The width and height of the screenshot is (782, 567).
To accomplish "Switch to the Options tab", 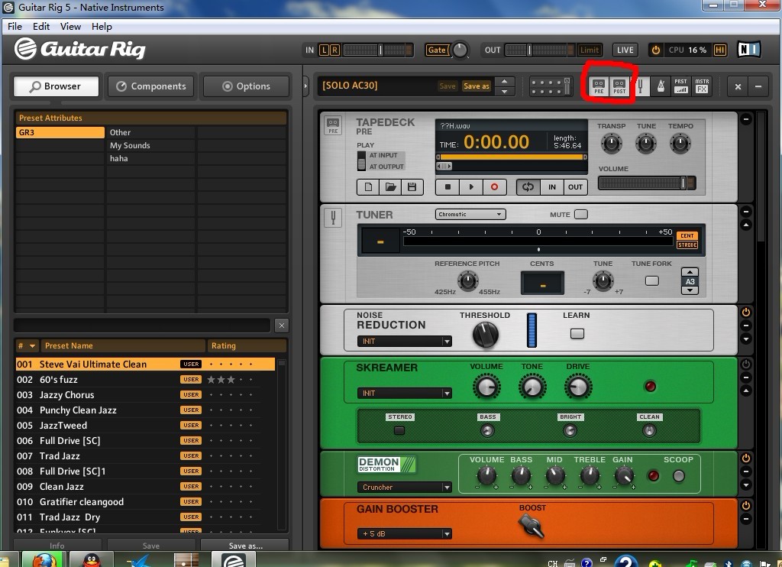I will (x=247, y=86).
